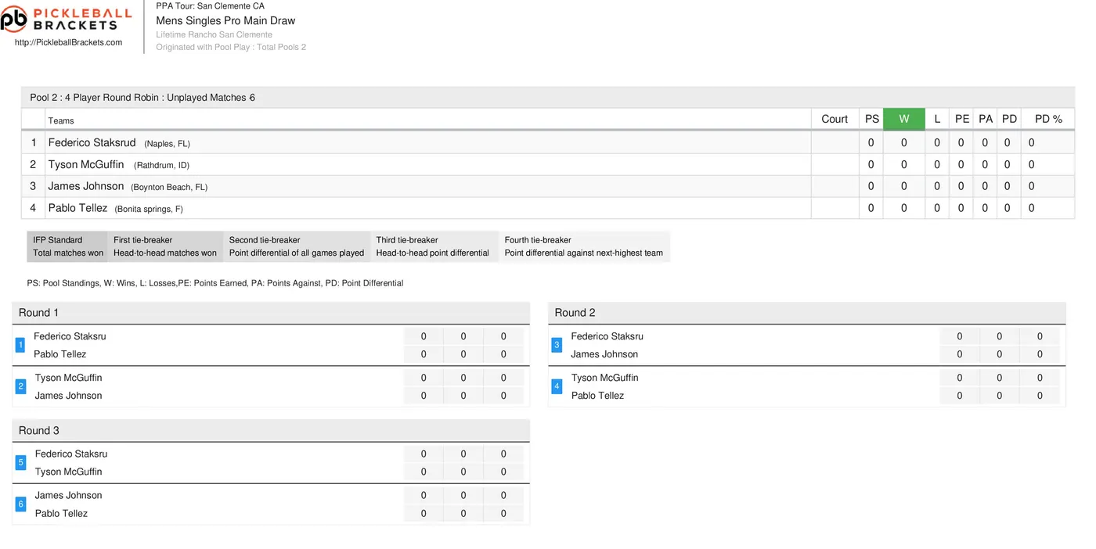The width and height of the screenshot is (1096, 549).
Task: Click James Johnson's first score in match 2
Action: click(424, 396)
